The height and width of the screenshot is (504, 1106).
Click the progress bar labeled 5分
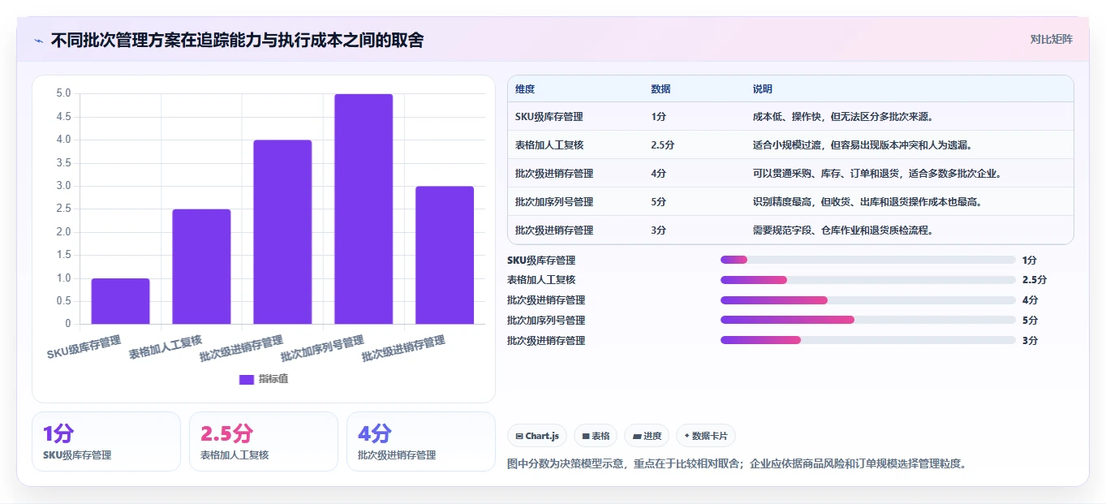click(x=868, y=320)
